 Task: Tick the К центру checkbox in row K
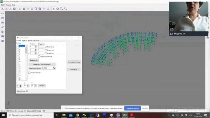(x=46, y=53)
